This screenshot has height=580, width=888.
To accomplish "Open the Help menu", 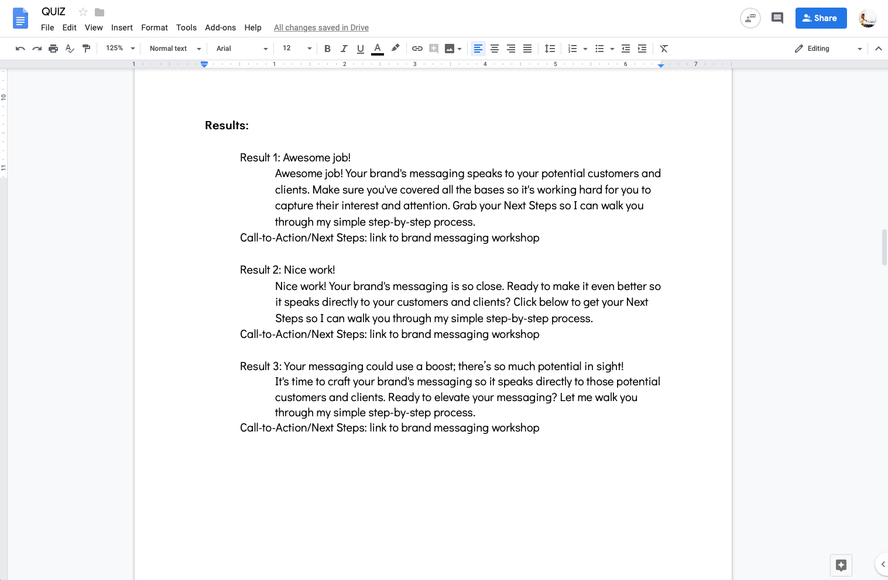I will (x=253, y=27).
